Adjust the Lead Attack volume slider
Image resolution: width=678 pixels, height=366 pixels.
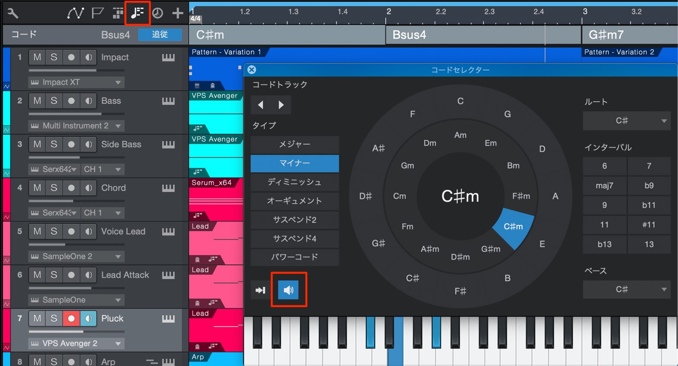click(x=77, y=288)
